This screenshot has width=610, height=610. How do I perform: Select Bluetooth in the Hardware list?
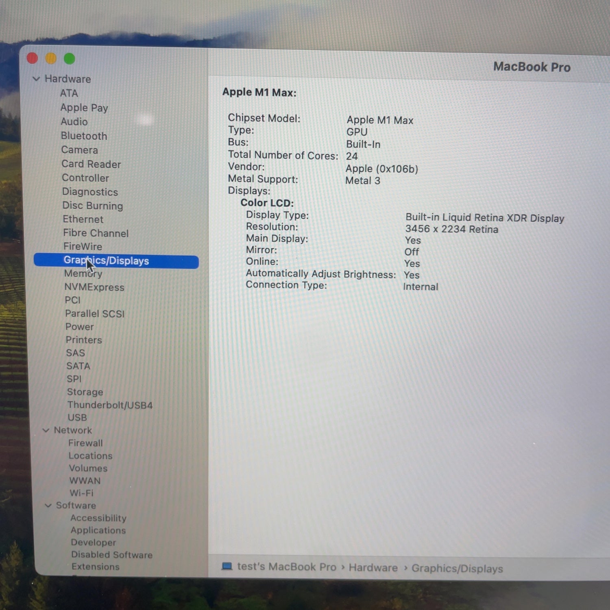84,136
